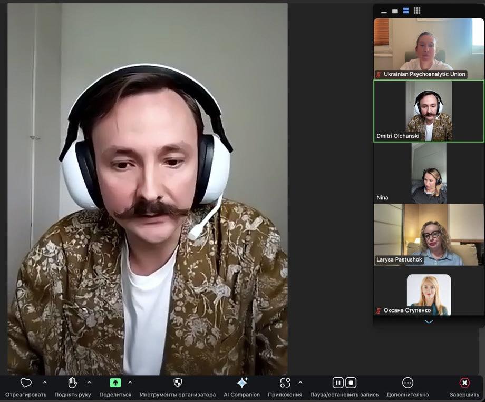Open the Apps icon (Приложения)
This screenshot has width=485, height=402.
coord(285,383)
